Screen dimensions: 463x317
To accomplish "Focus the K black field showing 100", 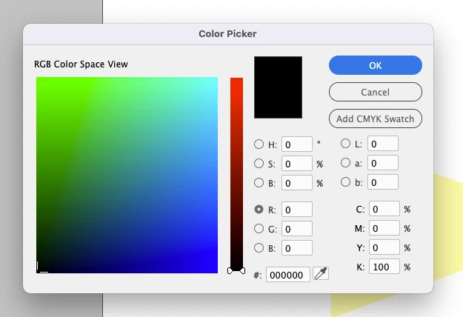I will (384, 267).
